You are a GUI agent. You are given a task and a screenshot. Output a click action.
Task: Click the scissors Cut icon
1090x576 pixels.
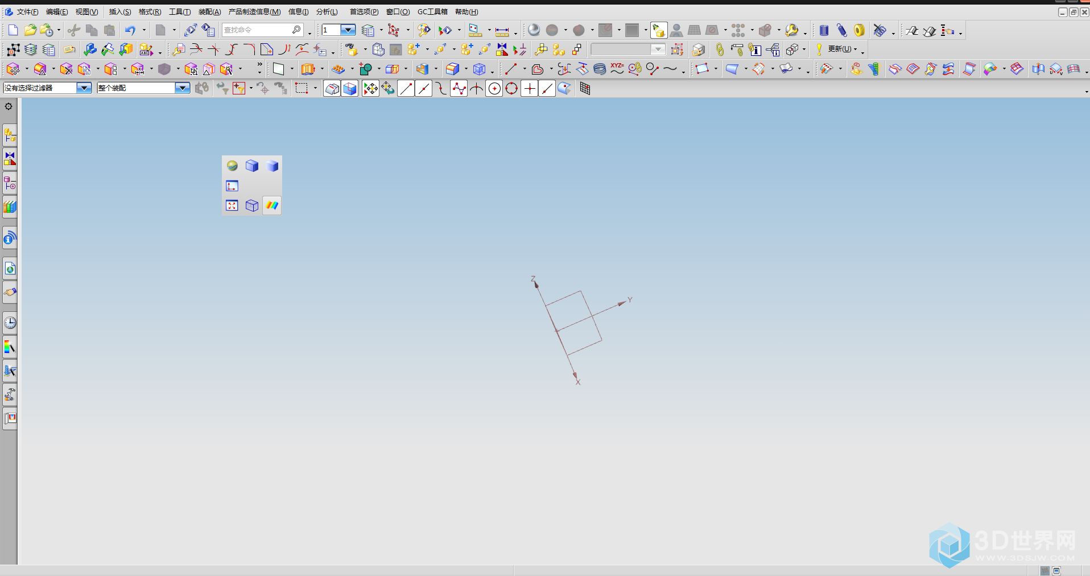tap(73, 30)
